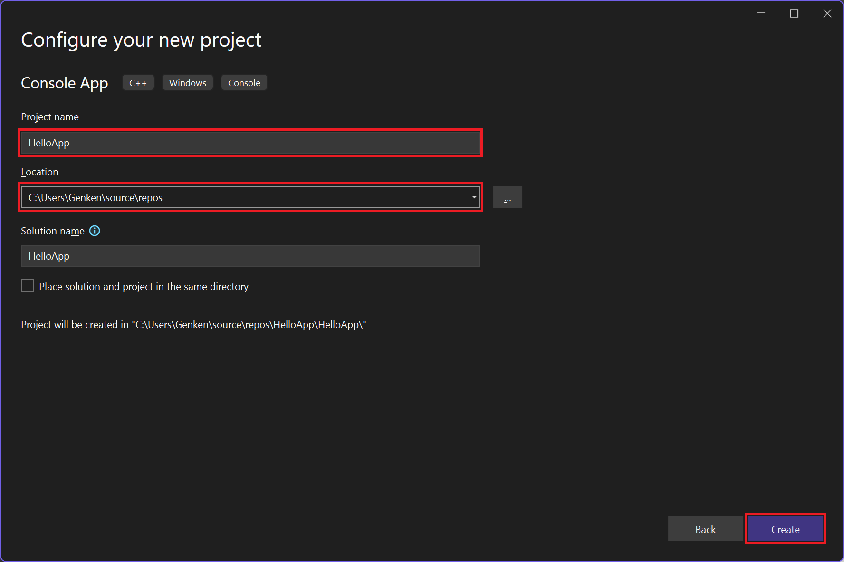Open the Location history dropdown
Viewport: 844px width, 562px height.
(474, 197)
